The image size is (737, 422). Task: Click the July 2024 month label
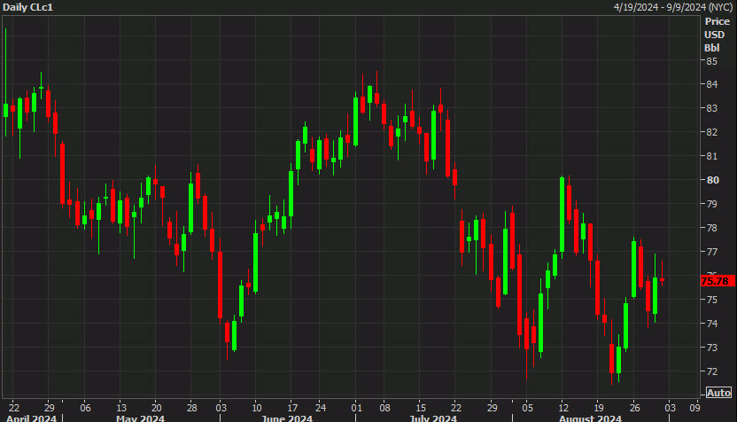point(433,418)
